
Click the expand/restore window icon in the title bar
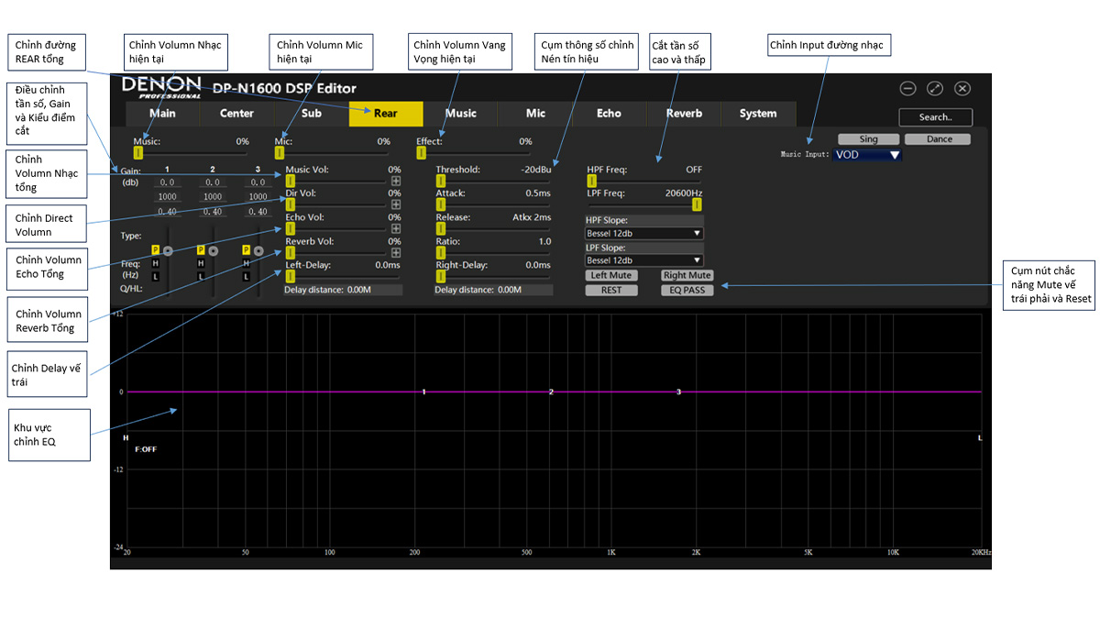coord(935,89)
